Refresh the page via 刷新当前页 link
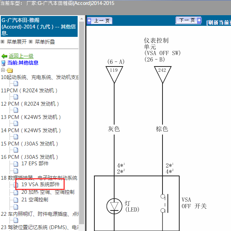231x231 pixels. pos(218,22)
